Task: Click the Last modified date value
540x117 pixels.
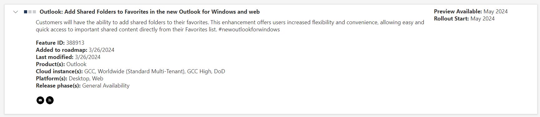Action: point(88,57)
